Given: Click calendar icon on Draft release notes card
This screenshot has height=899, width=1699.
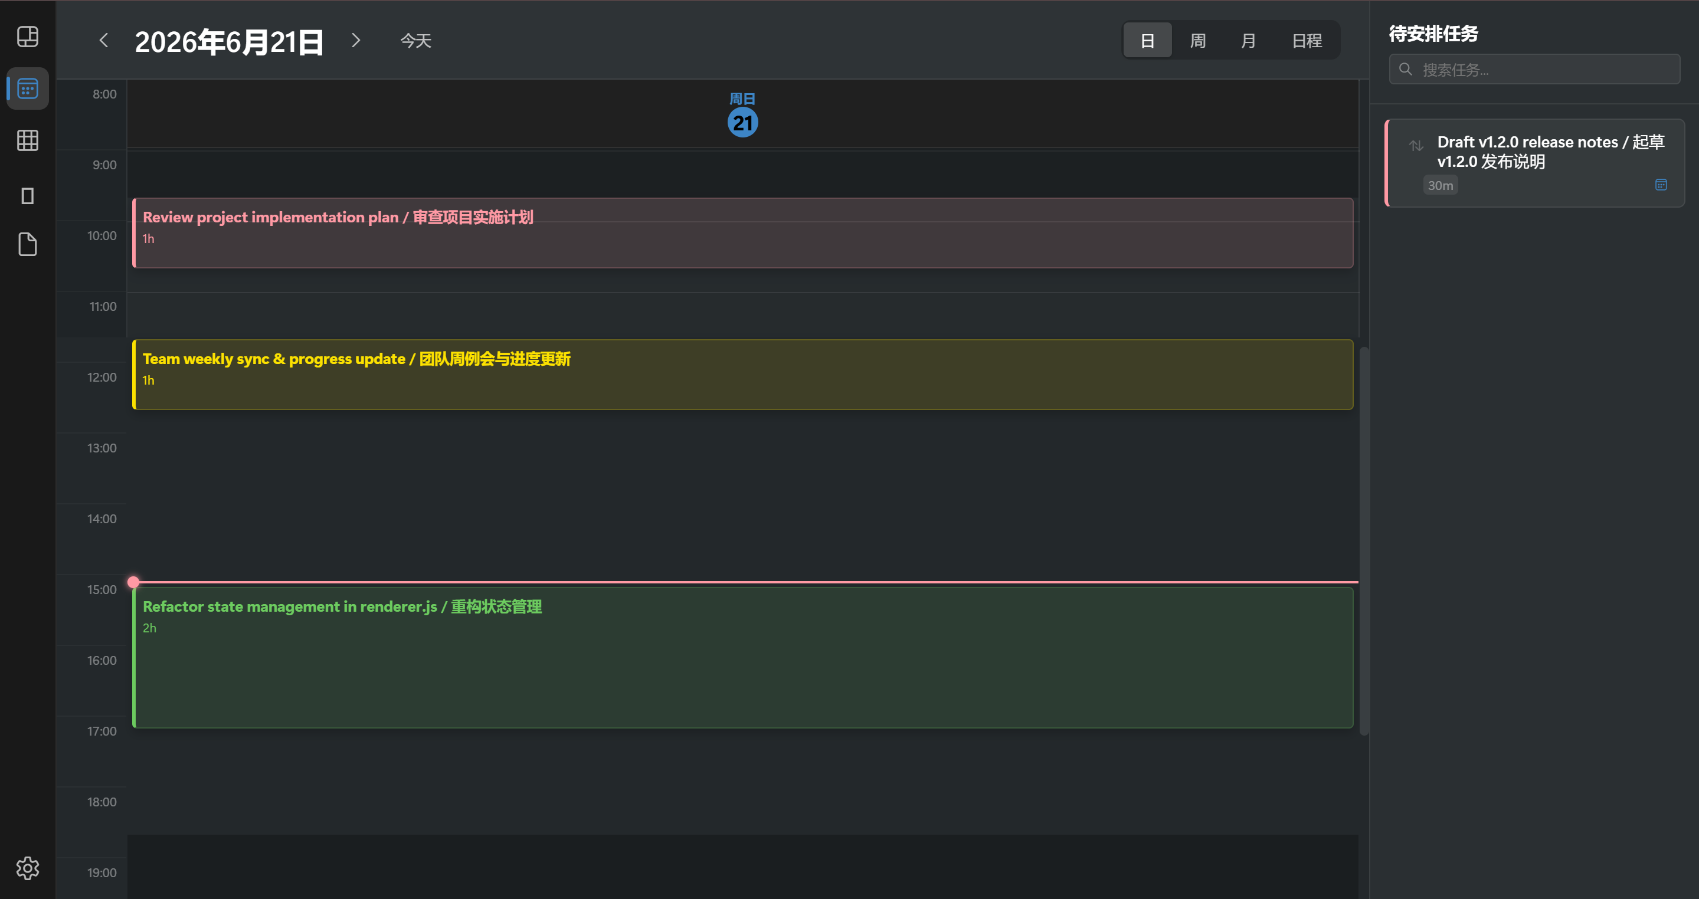Looking at the screenshot, I should pos(1661,185).
